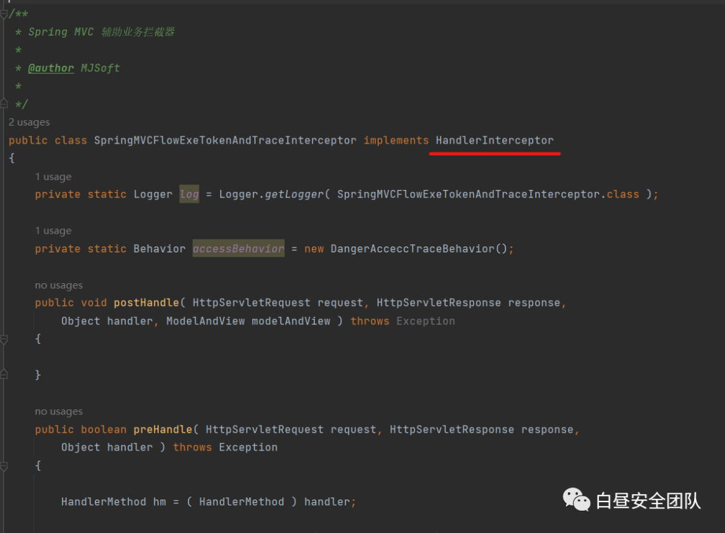This screenshot has height=533, width=725.
Task: Click the greyed Exception in the postHandle throws clause
Action: pyautogui.click(x=426, y=322)
